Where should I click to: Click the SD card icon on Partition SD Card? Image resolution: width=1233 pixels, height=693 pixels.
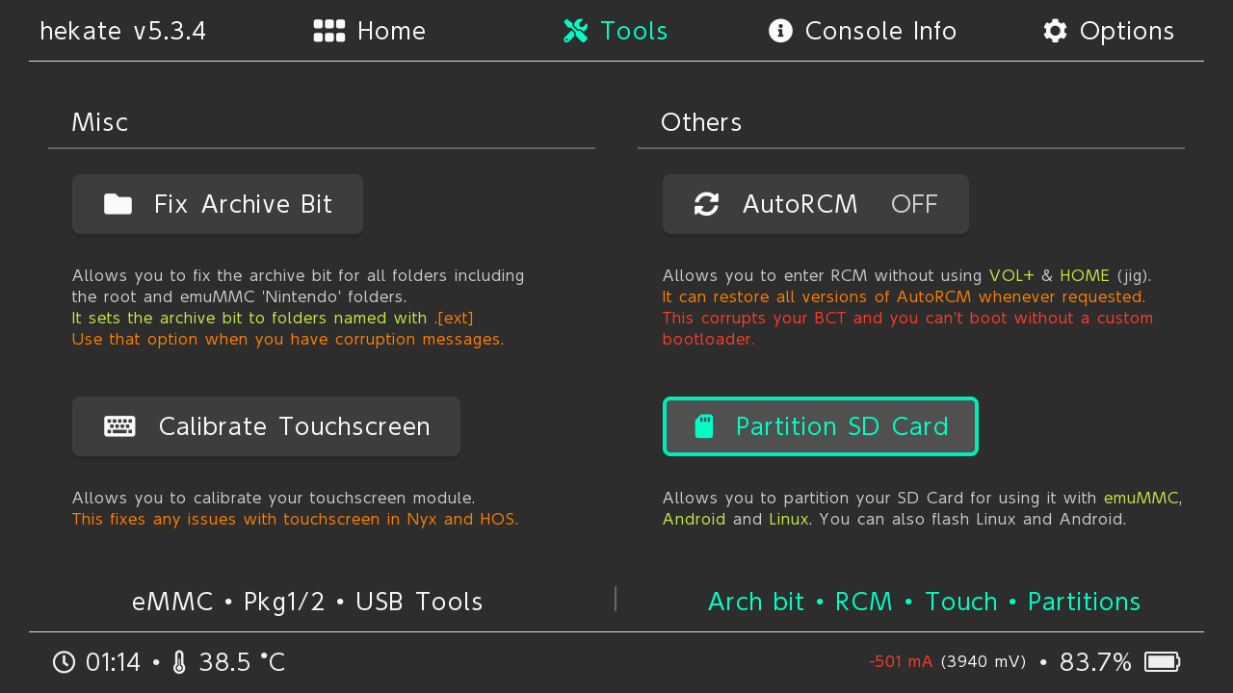pyautogui.click(x=704, y=426)
